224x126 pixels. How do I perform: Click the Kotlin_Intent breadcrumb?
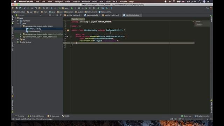point(19,12)
